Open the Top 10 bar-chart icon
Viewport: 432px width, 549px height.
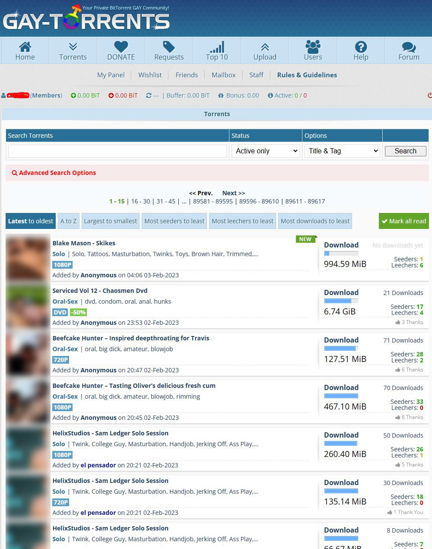(x=217, y=47)
